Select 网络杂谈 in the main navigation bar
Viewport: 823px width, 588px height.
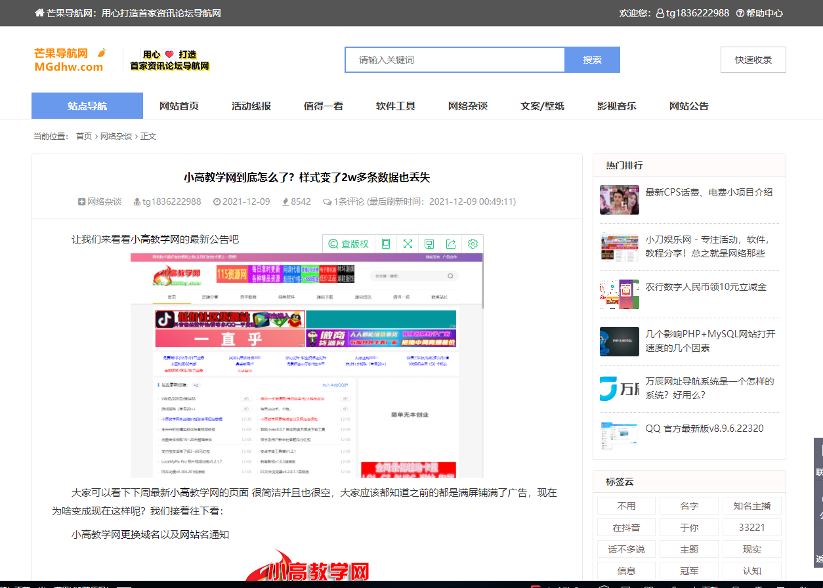pyautogui.click(x=468, y=106)
